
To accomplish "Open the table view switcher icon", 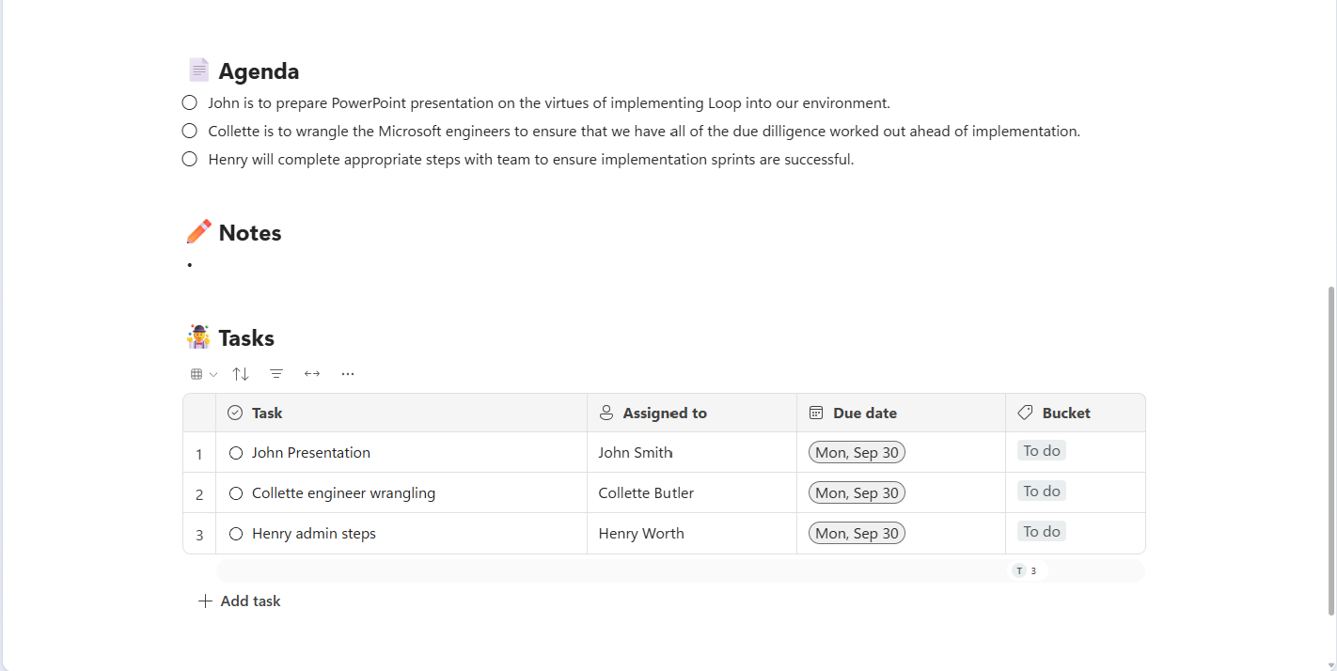I will 203,374.
